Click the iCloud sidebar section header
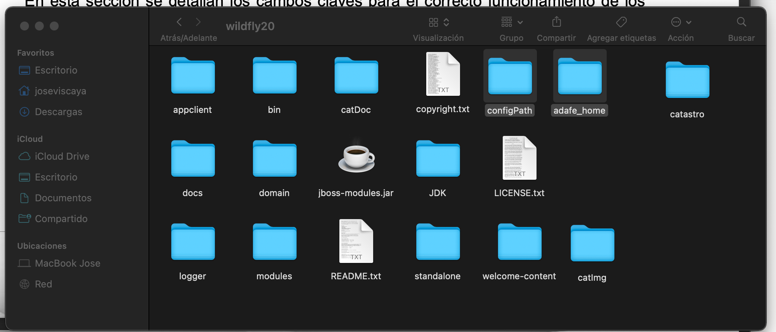Viewport: 776px width, 332px height. (30, 139)
